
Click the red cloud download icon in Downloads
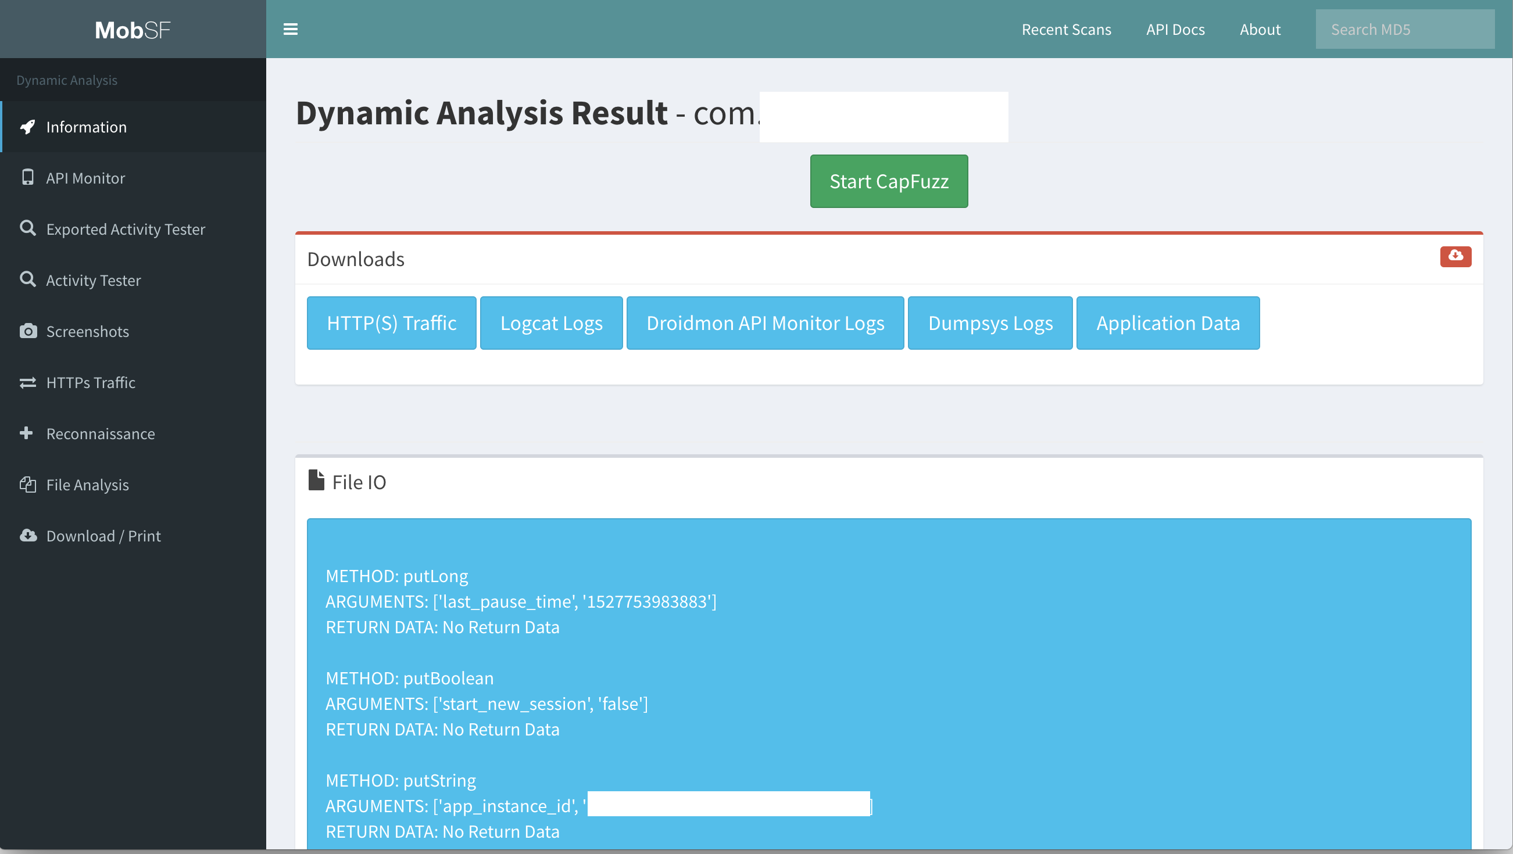pyautogui.click(x=1455, y=257)
